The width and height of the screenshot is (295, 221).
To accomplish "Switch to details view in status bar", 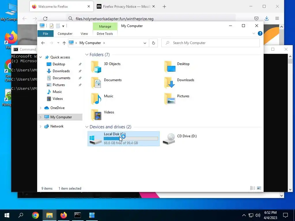I will pyautogui.click(x=253, y=188).
